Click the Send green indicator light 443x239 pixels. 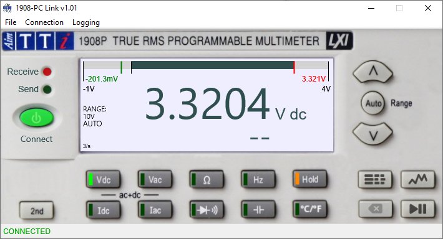click(x=47, y=90)
